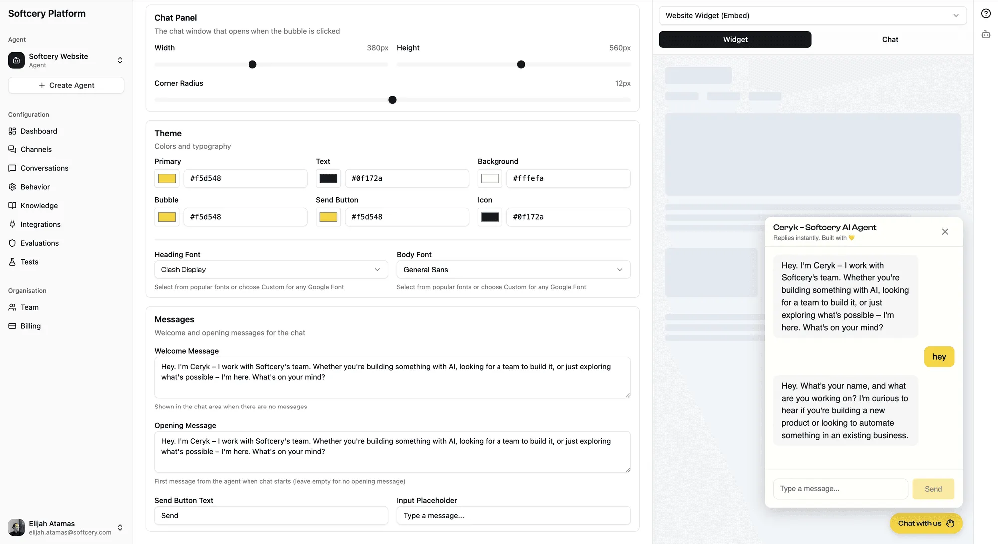Click the Tests flask icon
Viewport: 998px width, 544px height.
(12, 262)
